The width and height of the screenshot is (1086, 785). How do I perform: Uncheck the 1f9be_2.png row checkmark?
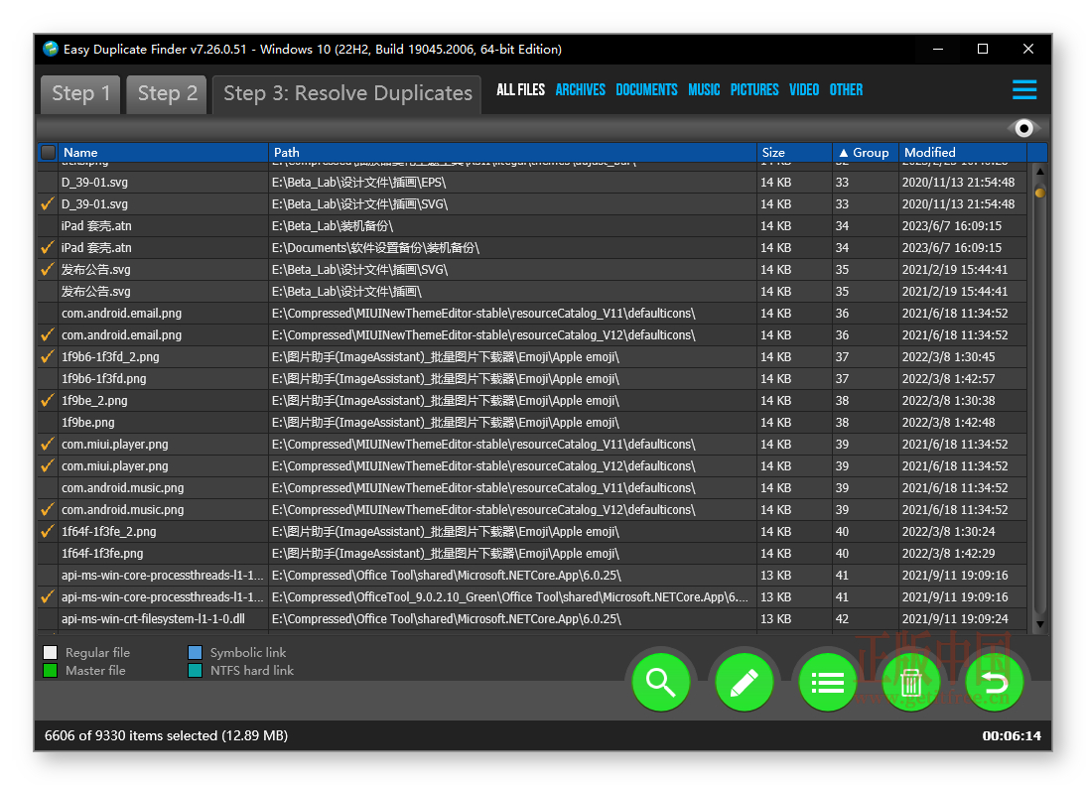(47, 401)
